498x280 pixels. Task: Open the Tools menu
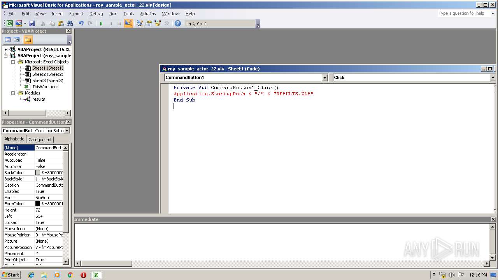point(129,14)
